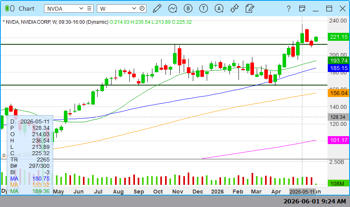Click the 2.50B volume axis label
Image resolution: width=350 pixels, height=207 pixels.
[x=337, y=162]
